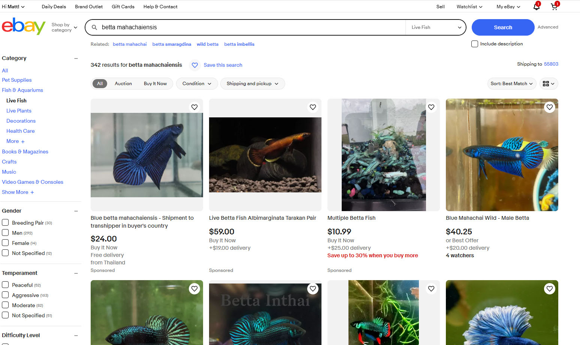Click related search betta imbellis
580x345 pixels.
(239, 44)
